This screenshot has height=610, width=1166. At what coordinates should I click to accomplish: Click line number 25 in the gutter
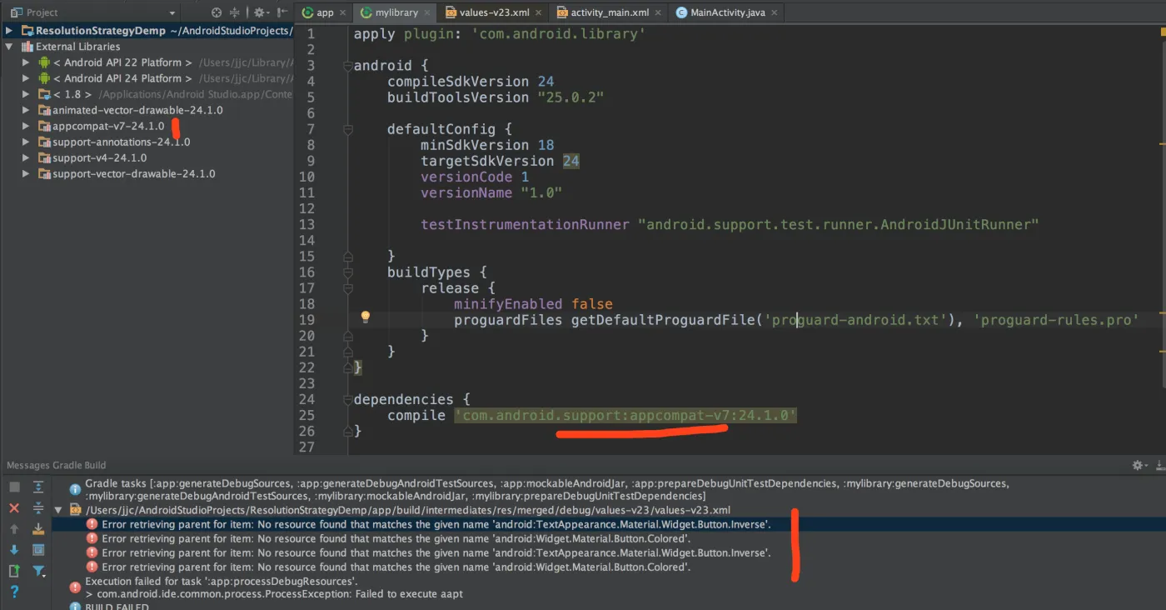[306, 415]
